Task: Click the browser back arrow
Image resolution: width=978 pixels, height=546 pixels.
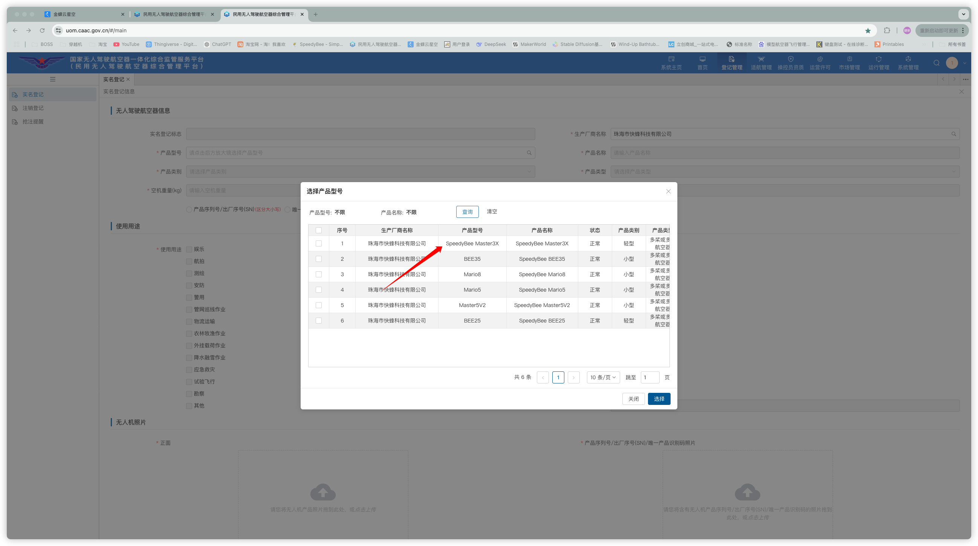Action: (15, 30)
